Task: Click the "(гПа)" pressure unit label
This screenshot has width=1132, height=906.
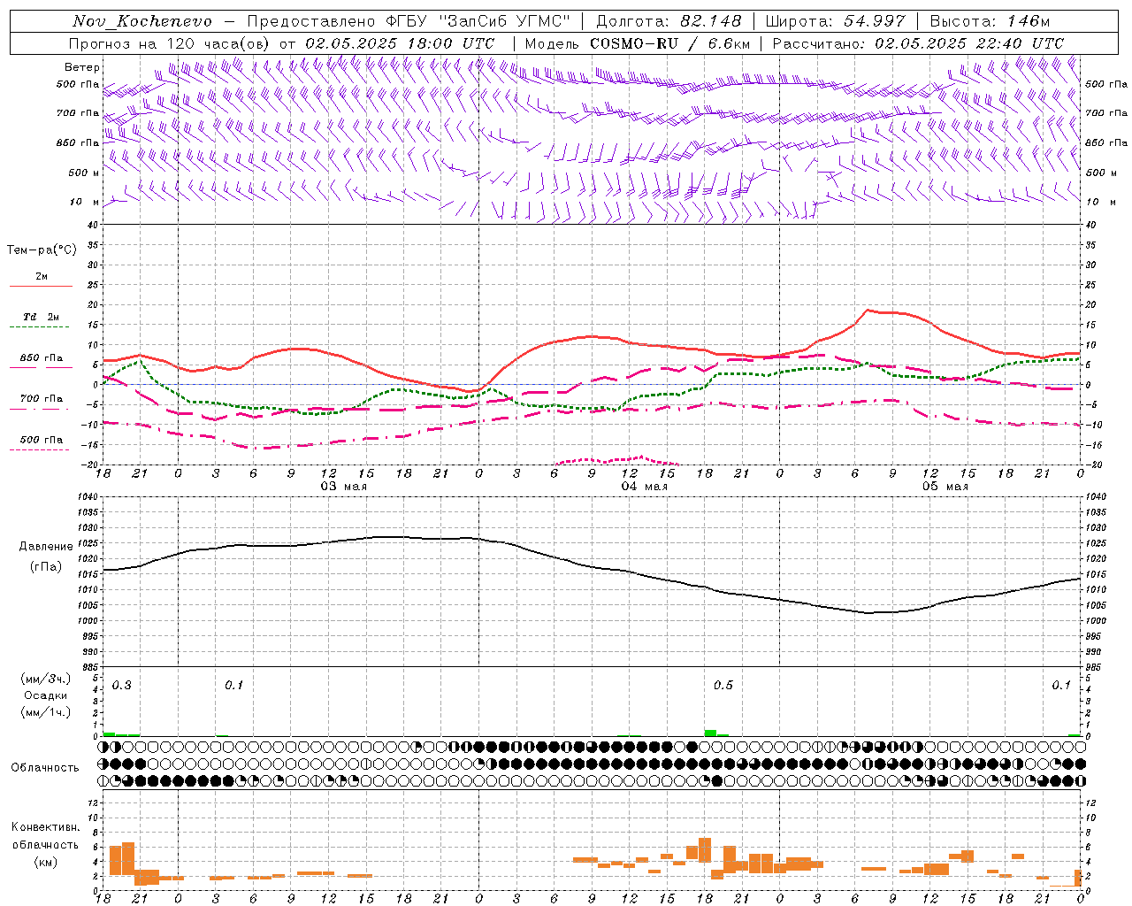Action: tap(46, 567)
